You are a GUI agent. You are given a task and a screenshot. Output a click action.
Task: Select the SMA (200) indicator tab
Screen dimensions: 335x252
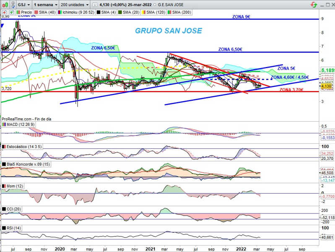(179, 12)
